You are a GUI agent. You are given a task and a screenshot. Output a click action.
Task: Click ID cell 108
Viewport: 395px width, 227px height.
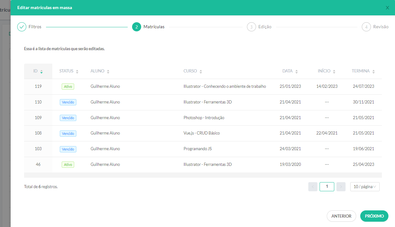[38, 133]
